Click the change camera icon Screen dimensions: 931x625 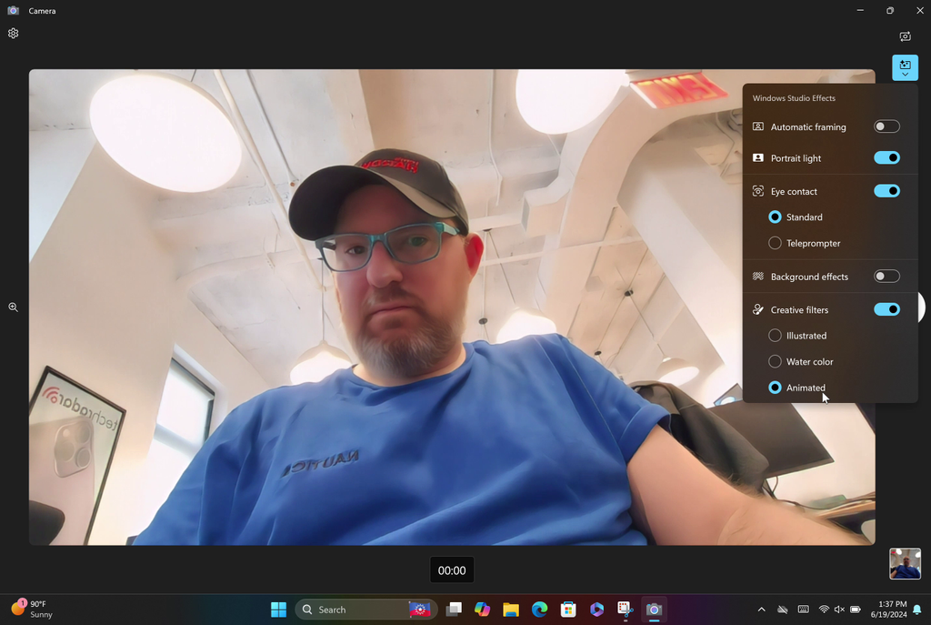click(x=905, y=36)
